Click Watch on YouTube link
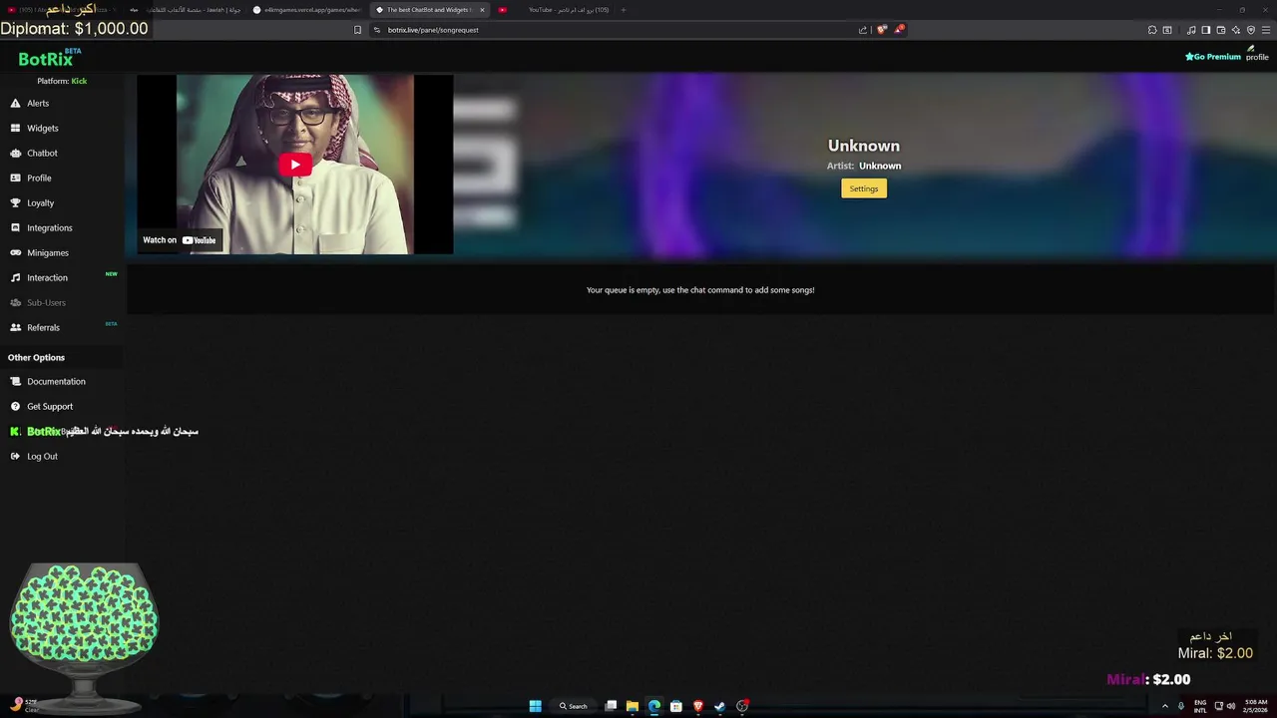The height and width of the screenshot is (718, 1277). pyautogui.click(x=180, y=240)
